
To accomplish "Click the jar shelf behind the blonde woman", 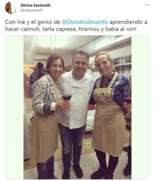I will point(122,61).
